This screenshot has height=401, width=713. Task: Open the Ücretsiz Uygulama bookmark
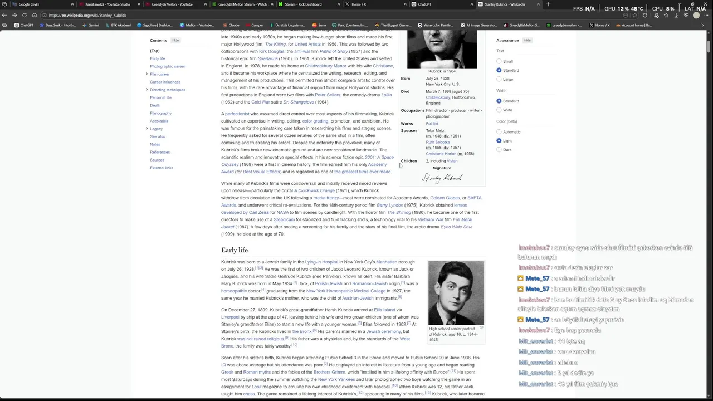pyautogui.click(x=287, y=25)
